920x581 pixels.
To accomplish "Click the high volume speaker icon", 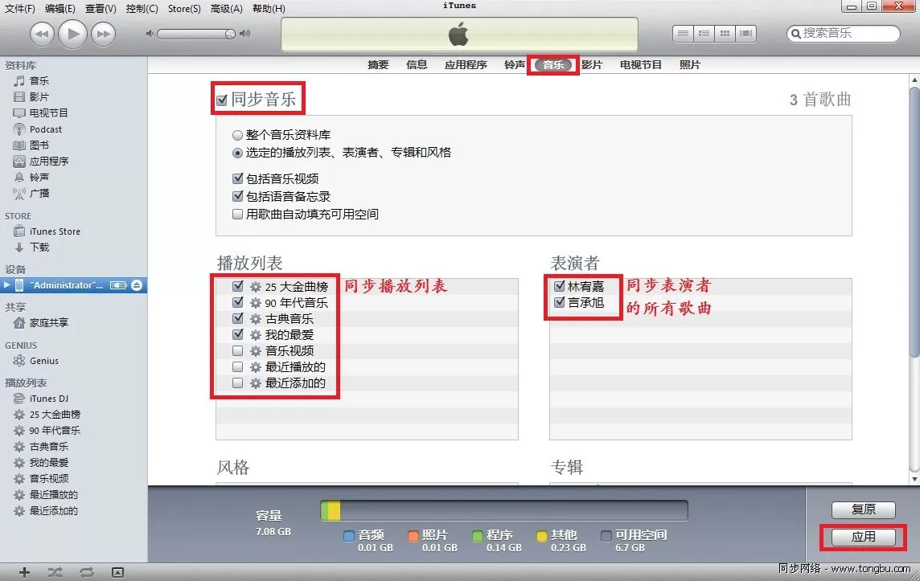I will click(x=244, y=34).
